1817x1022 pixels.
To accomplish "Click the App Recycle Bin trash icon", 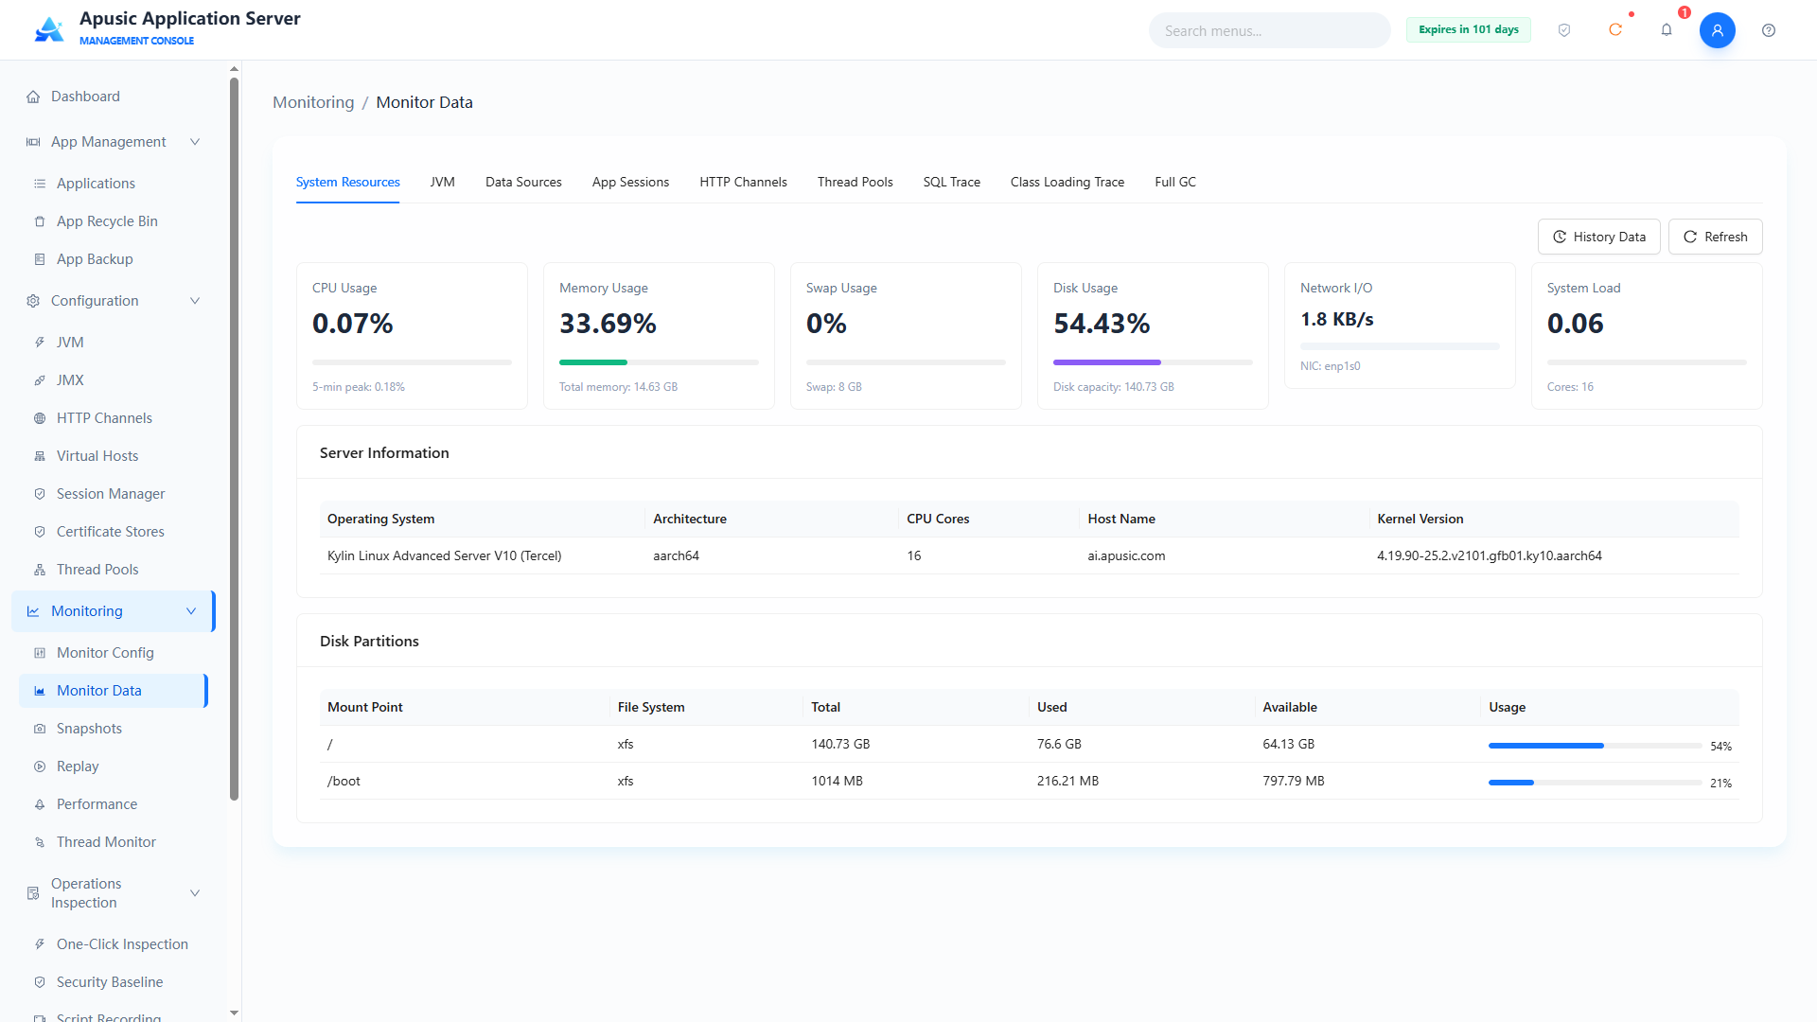I will [x=40, y=221].
